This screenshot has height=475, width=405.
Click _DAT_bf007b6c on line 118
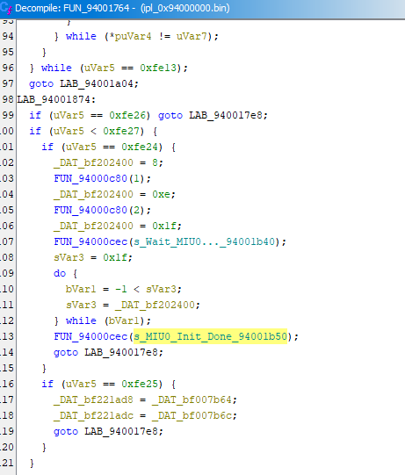click(x=192, y=415)
